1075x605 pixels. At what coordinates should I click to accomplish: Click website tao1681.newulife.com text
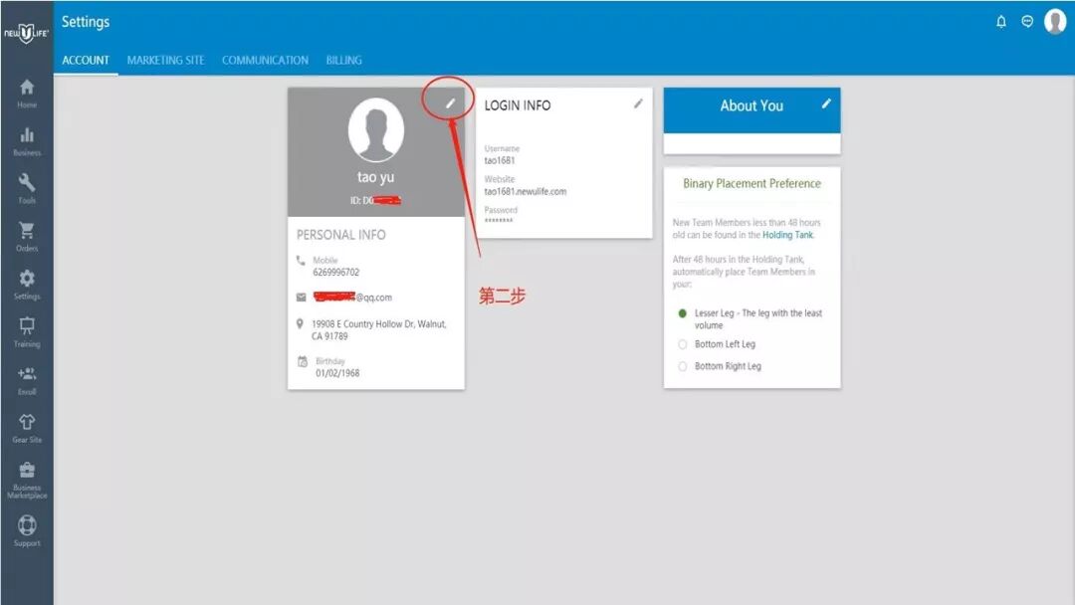pyautogui.click(x=526, y=192)
